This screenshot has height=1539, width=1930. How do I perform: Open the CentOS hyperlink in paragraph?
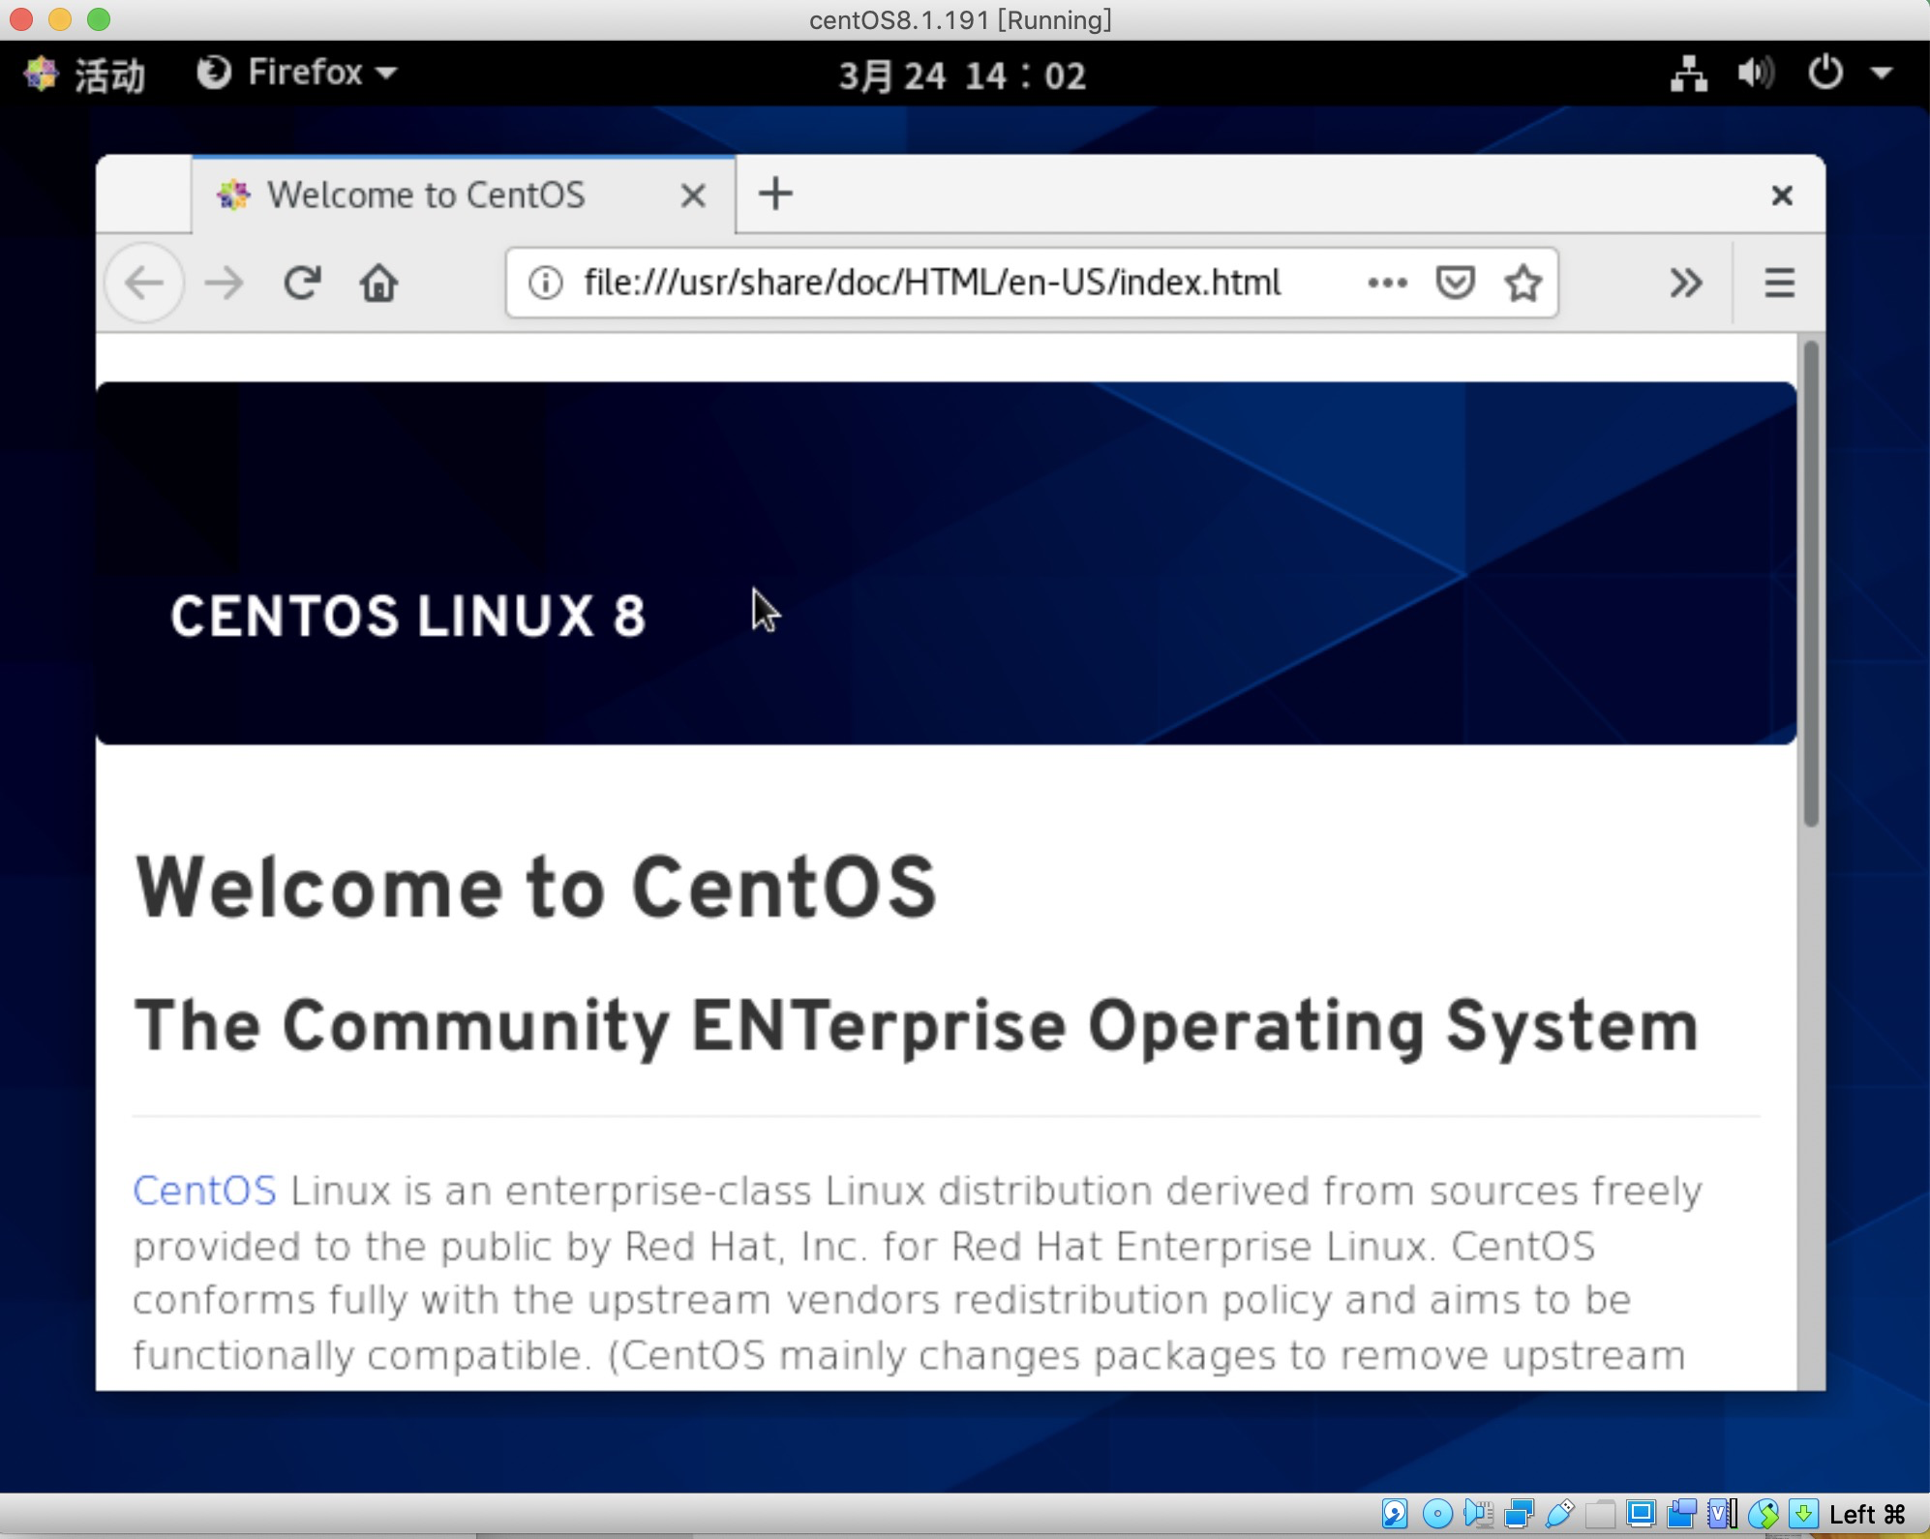point(204,1191)
